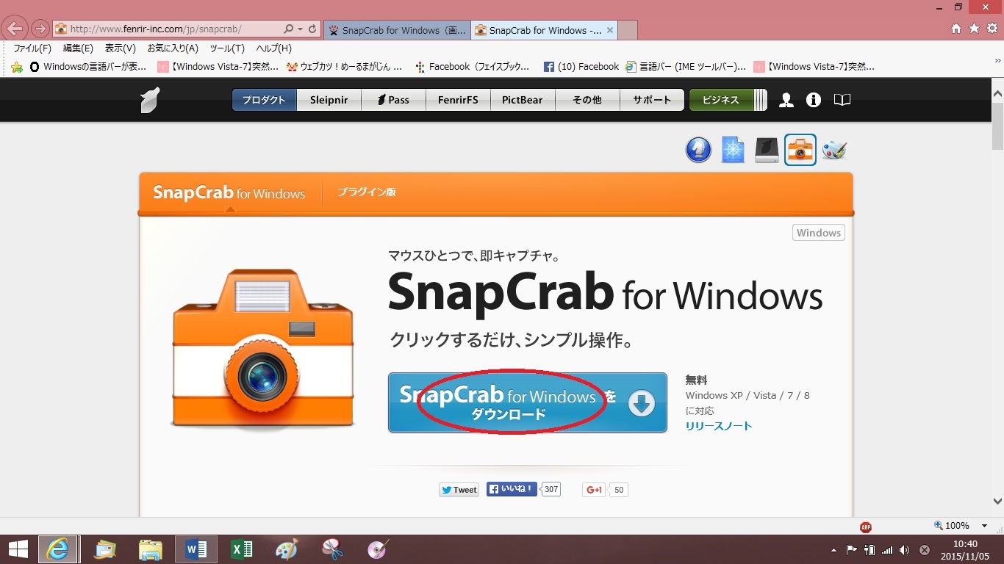Open the Favorites star at top right
1004x564 pixels.
coord(974,29)
